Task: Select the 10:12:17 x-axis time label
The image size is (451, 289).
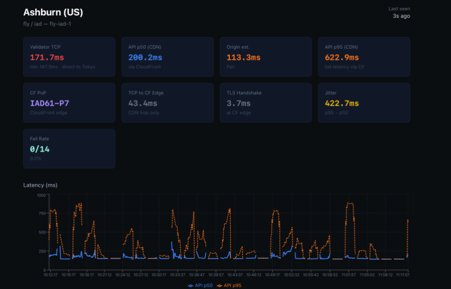Action: (x=51, y=274)
